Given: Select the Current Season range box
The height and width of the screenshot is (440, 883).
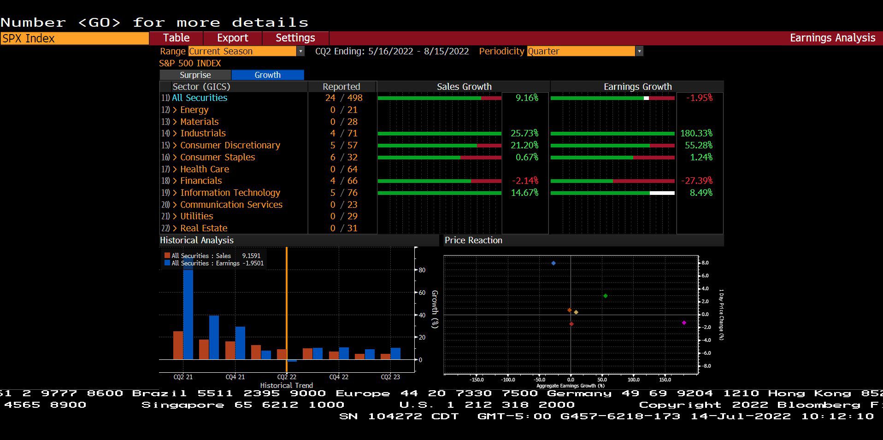Looking at the screenshot, I should pos(242,51).
